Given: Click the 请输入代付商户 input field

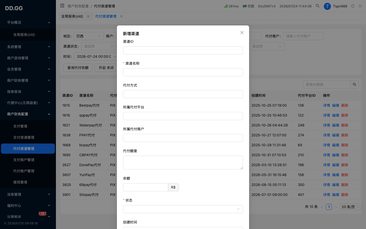Looking at the screenshot, I should coord(303,36).
